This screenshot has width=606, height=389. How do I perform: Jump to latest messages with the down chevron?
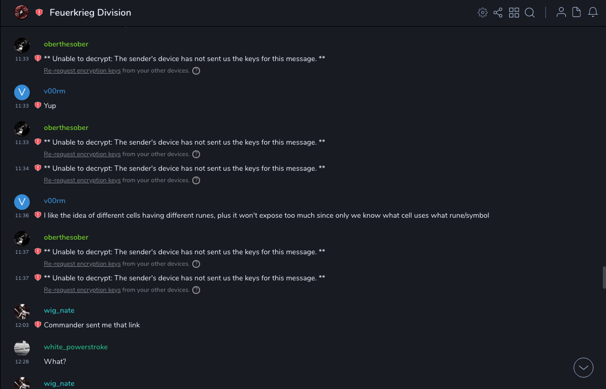tap(584, 368)
